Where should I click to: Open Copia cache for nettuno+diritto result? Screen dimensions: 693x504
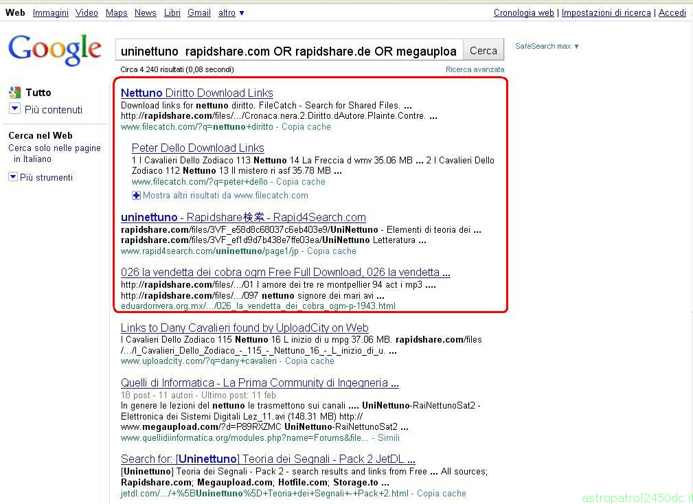(306, 127)
